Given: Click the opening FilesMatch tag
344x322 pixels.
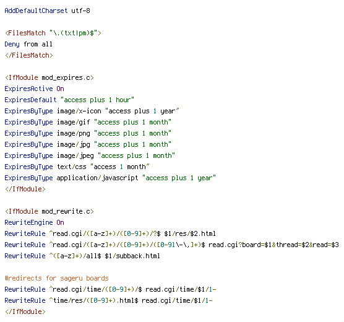Looking at the screenshot, I should tap(53, 33).
